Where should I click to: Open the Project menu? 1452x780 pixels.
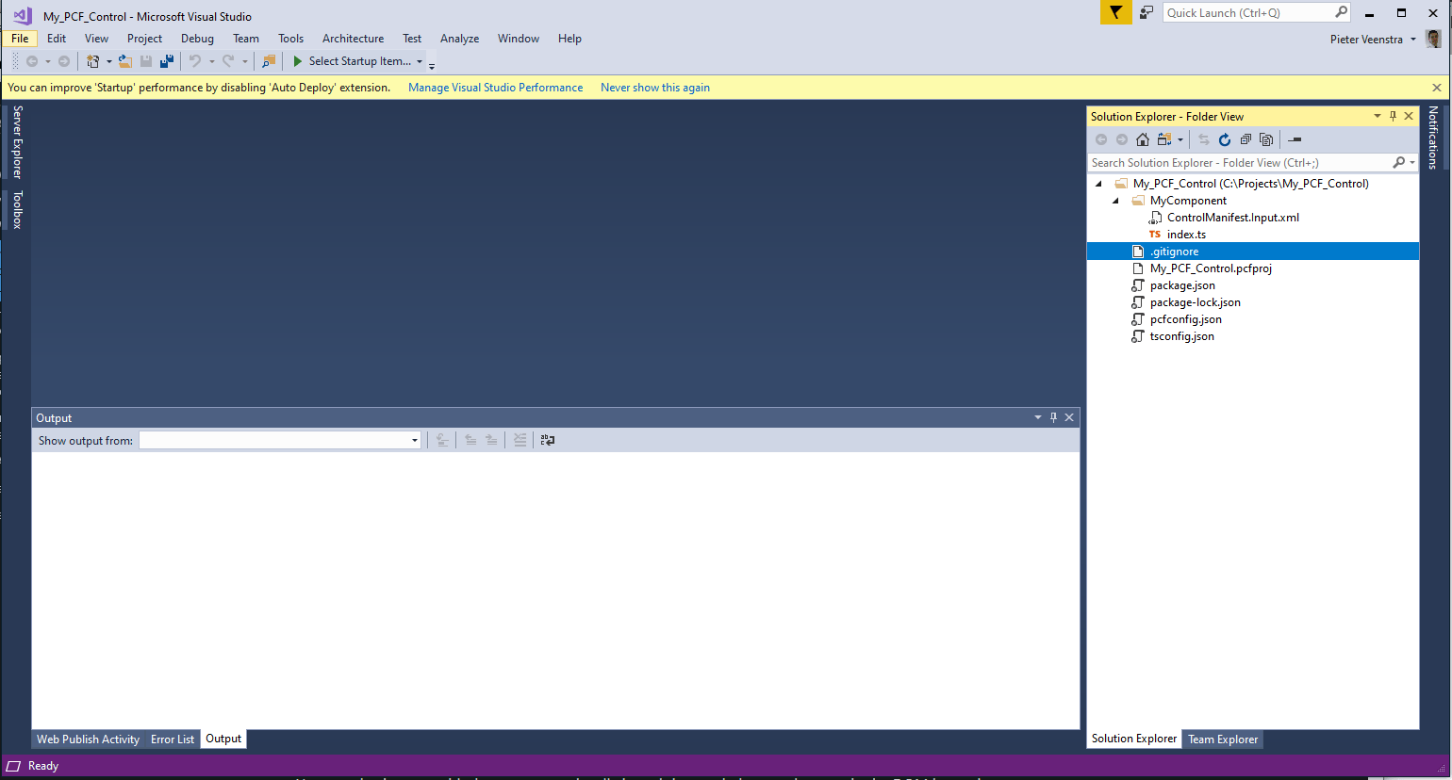[144, 39]
